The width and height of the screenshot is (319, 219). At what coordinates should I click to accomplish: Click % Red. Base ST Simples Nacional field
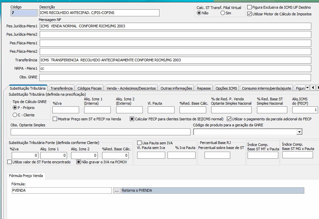[x=272, y=110]
